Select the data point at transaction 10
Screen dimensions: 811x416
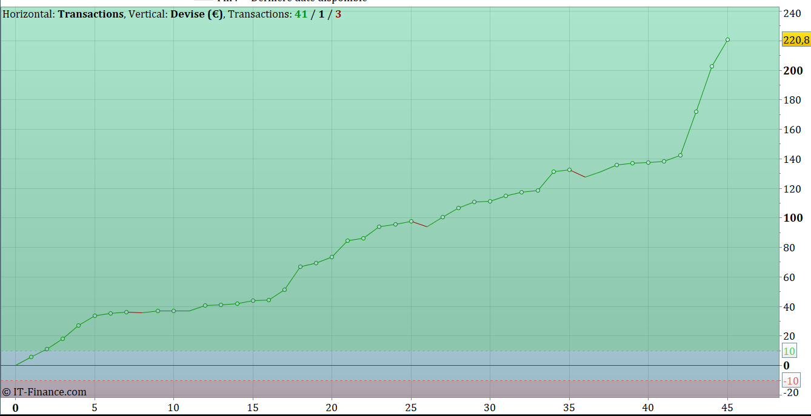coord(173,311)
